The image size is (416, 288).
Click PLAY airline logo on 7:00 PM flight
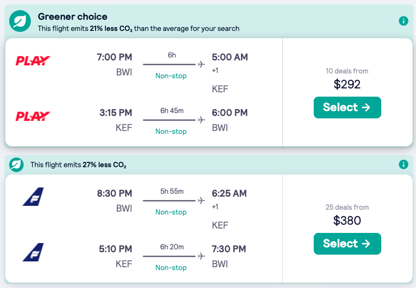pyautogui.click(x=33, y=61)
